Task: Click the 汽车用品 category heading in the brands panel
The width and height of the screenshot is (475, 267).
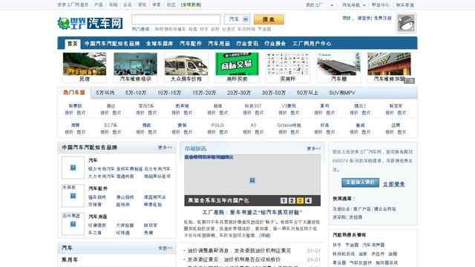Action: [x=98, y=217]
